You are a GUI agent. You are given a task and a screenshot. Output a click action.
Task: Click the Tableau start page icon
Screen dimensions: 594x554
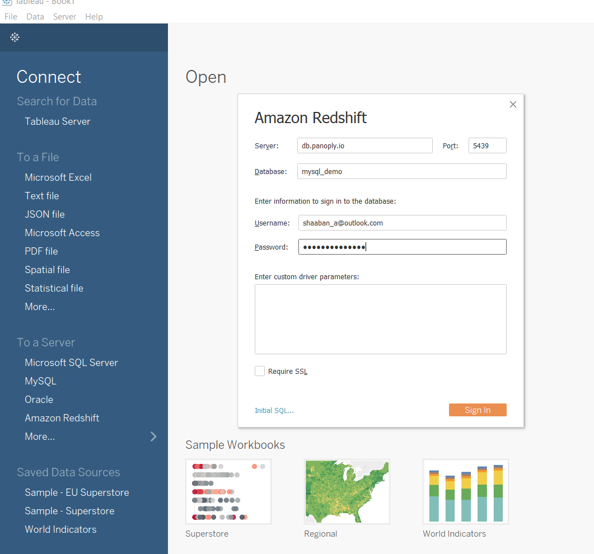15,37
